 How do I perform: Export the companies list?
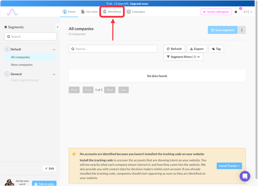pyautogui.click(x=197, y=49)
